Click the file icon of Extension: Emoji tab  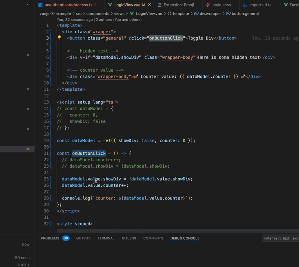click(x=160, y=5)
